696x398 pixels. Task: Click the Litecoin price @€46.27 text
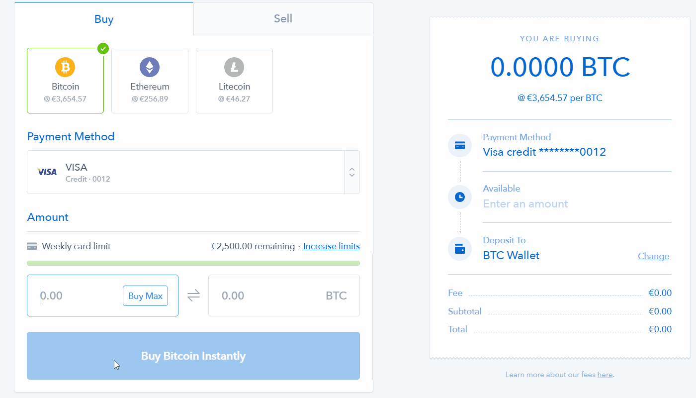pyautogui.click(x=234, y=99)
